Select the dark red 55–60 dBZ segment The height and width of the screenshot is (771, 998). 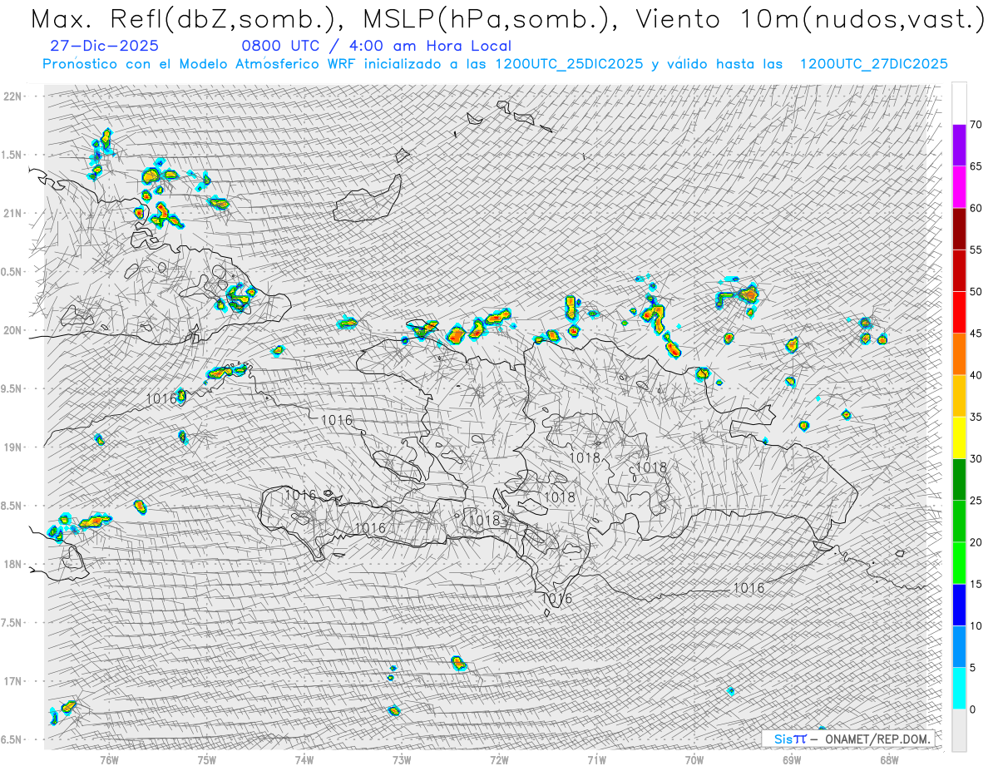pos(959,229)
